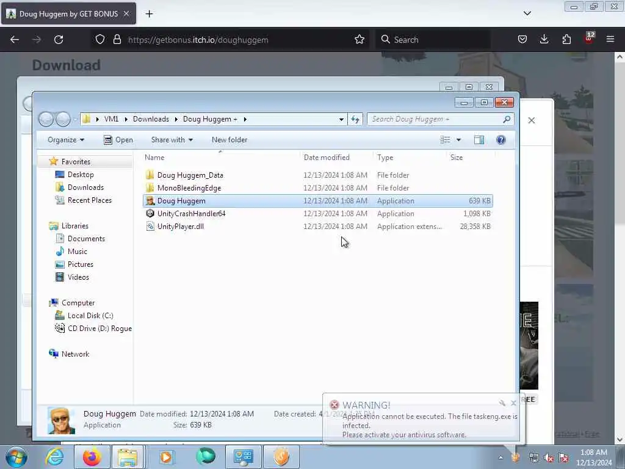Click the New folder button
The width and height of the screenshot is (625, 469).
point(229,140)
